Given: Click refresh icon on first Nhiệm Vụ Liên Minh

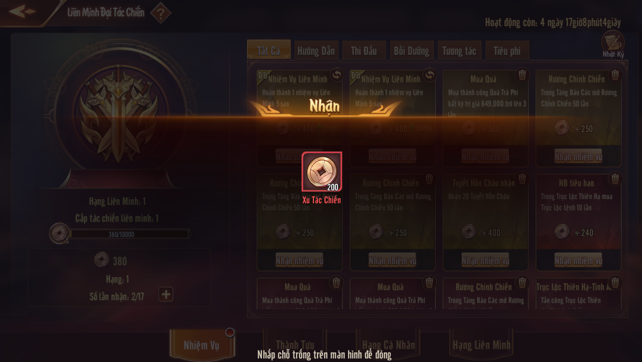Looking at the screenshot, I should [336, 75].
